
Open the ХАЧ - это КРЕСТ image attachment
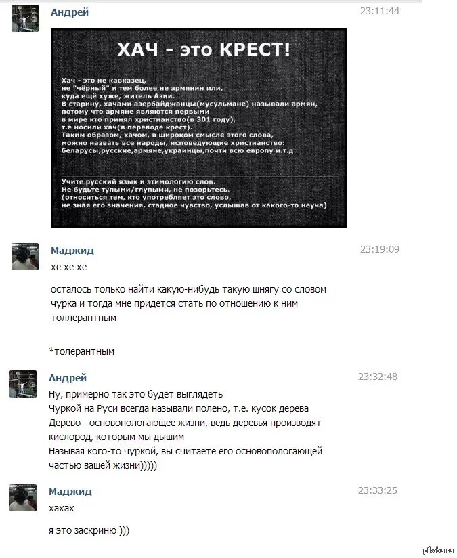coord(198,128)
